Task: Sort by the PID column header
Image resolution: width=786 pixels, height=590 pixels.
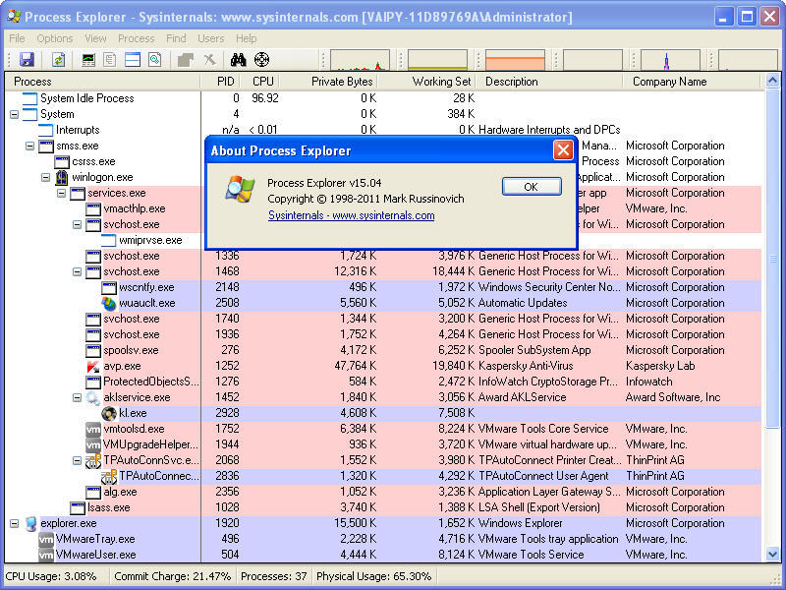Action: coord(220,82)
